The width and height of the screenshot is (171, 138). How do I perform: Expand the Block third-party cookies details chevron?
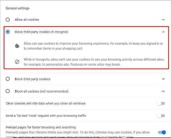163,79
